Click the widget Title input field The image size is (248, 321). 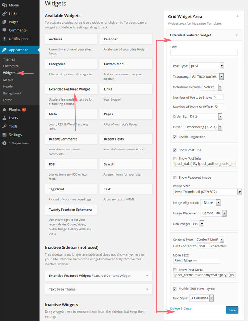pyautogui.click(x=204, y=52)
